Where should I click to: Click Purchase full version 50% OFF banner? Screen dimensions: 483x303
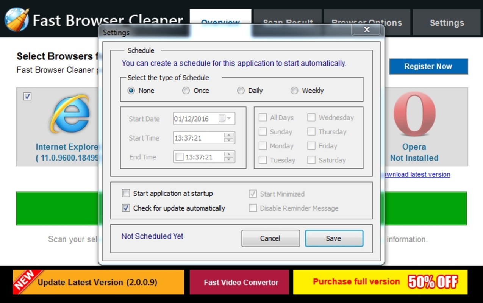(380, 282)
